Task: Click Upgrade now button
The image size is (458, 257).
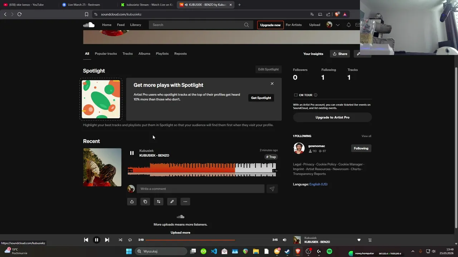Action: (x=270, y=25)
